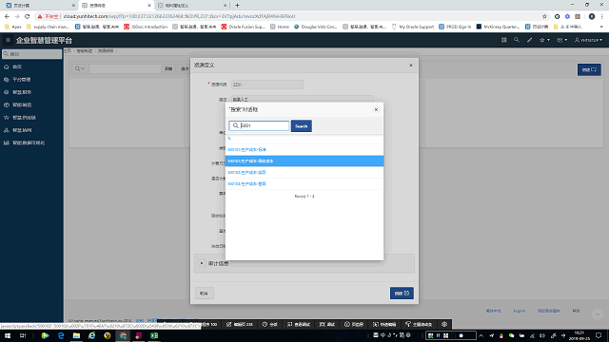Open Edit Page 238 in developer toolbar
This screenshot has width=609, height=342.
coord(240,325)
